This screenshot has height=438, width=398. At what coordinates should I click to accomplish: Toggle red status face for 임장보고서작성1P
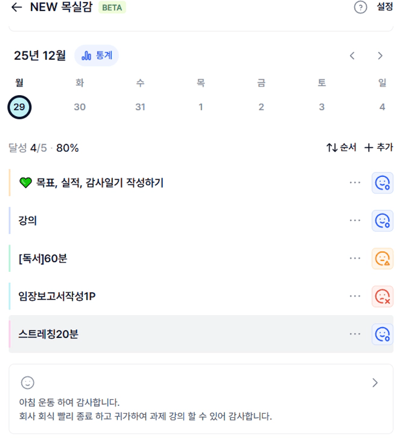pos(382,296)
